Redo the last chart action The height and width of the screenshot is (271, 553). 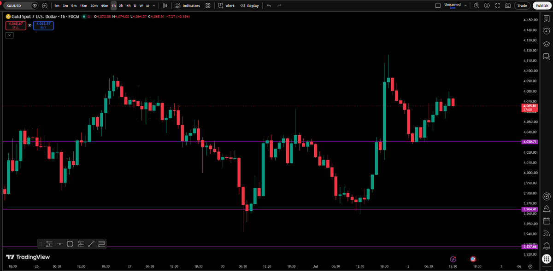point(279,6)
